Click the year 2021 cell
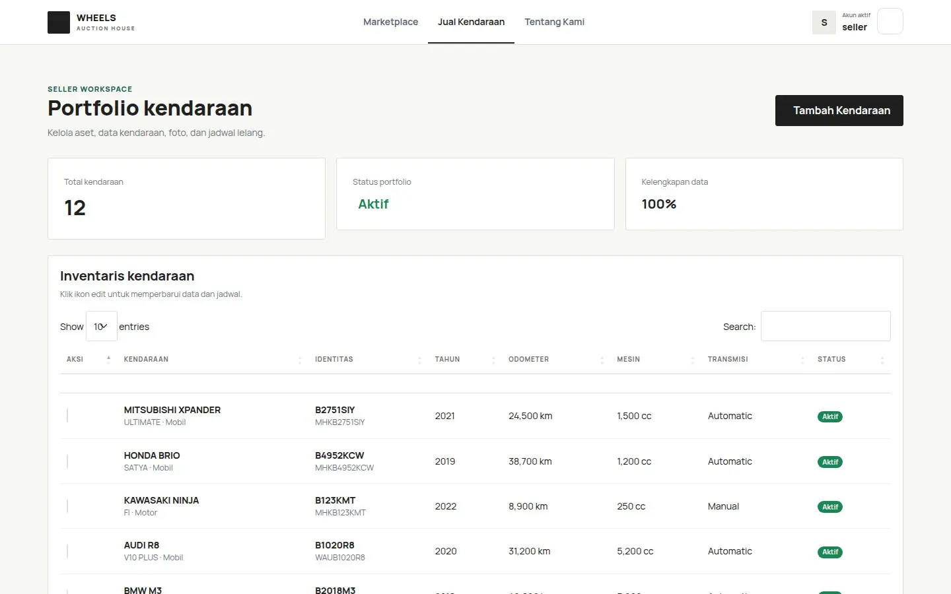Screen dimensions: 951x594 coord(445,416)
